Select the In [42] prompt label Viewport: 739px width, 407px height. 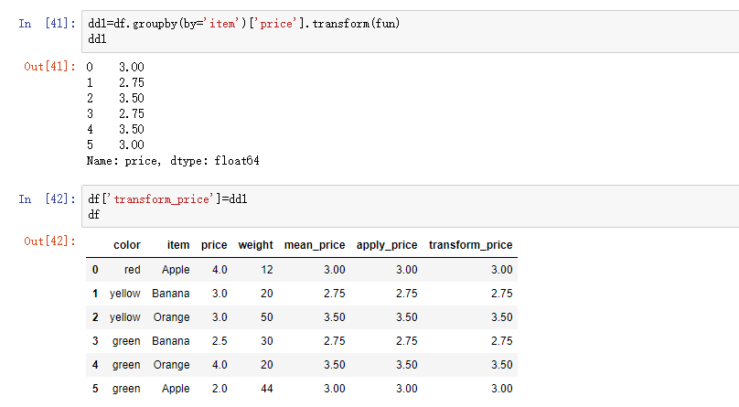pos(48,199)
